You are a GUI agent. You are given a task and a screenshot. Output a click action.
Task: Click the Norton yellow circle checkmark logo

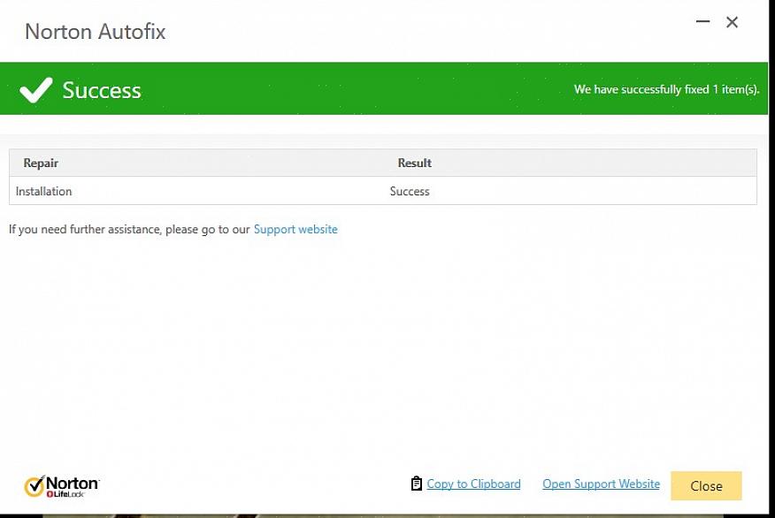pos(34,486)
